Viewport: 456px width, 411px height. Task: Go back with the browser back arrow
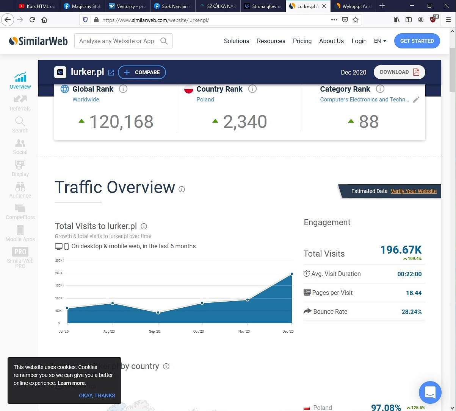8,20
